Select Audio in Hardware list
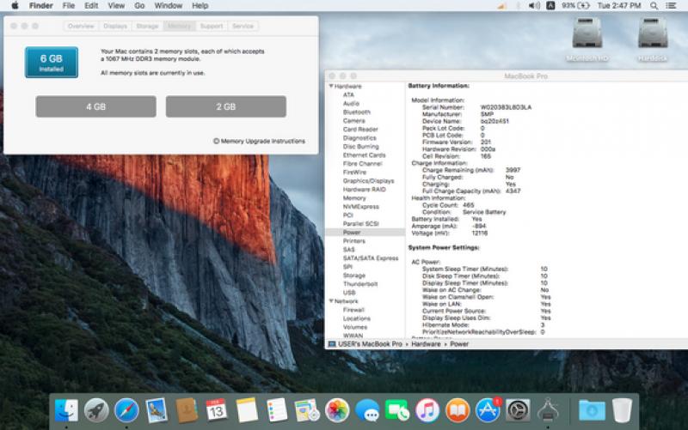 click(351, 103)
